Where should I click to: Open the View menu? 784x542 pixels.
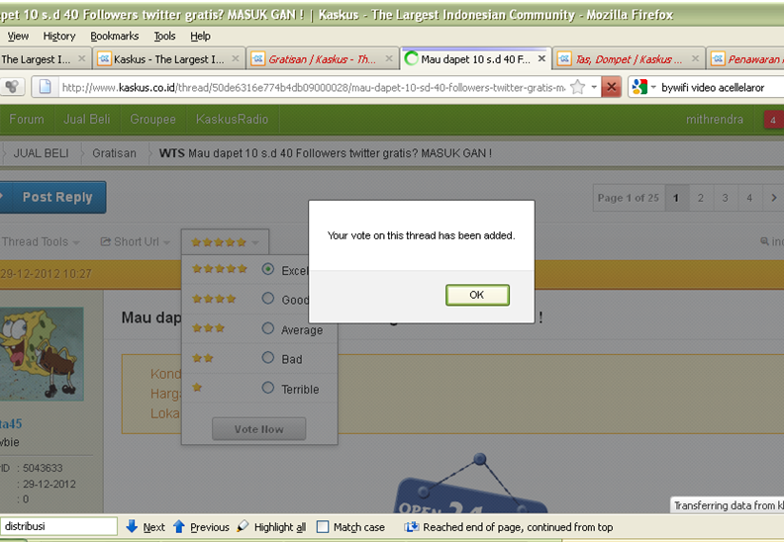18,36
